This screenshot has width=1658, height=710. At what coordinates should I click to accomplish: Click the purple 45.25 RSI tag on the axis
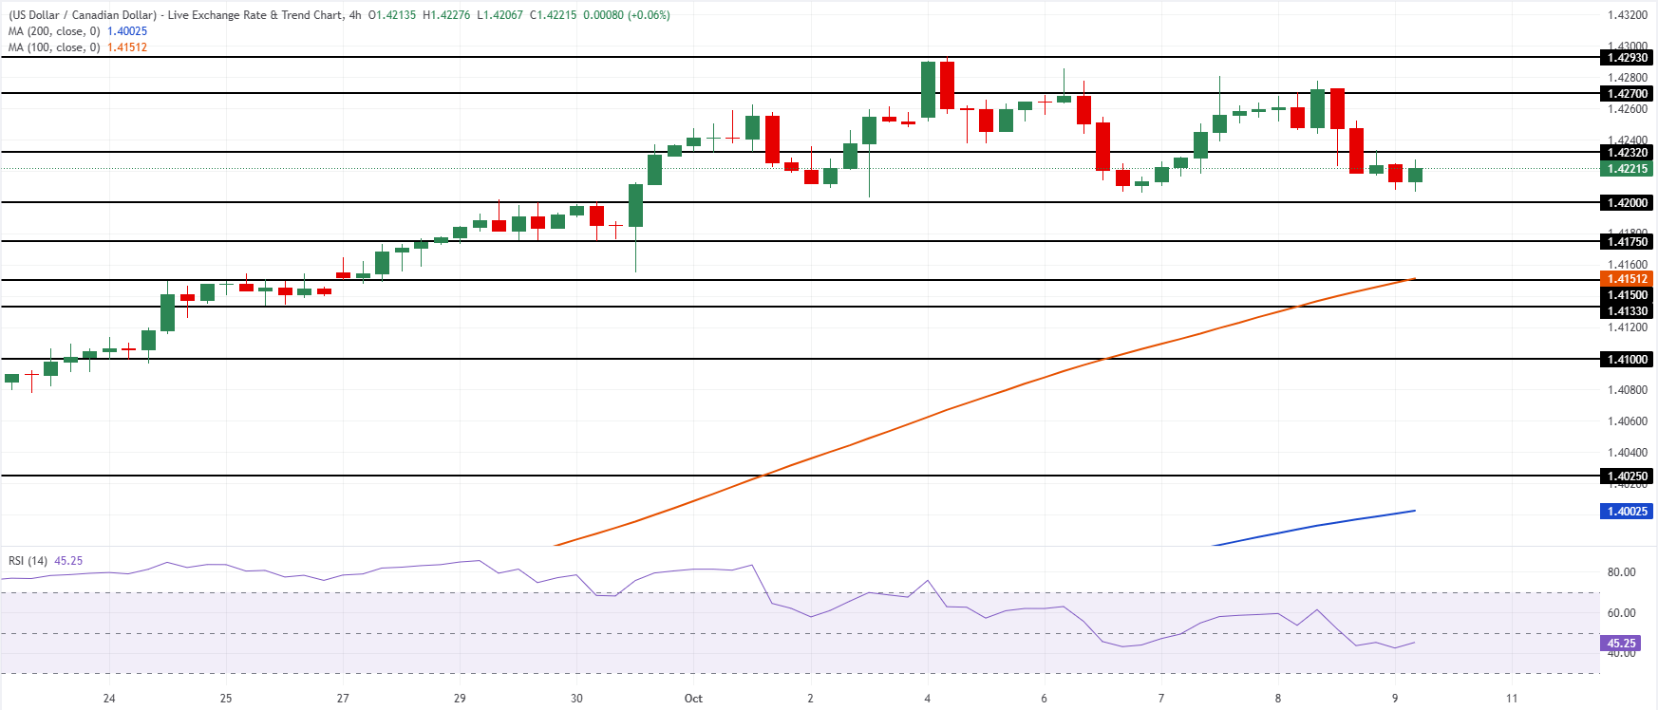(x=1621, y=644)
